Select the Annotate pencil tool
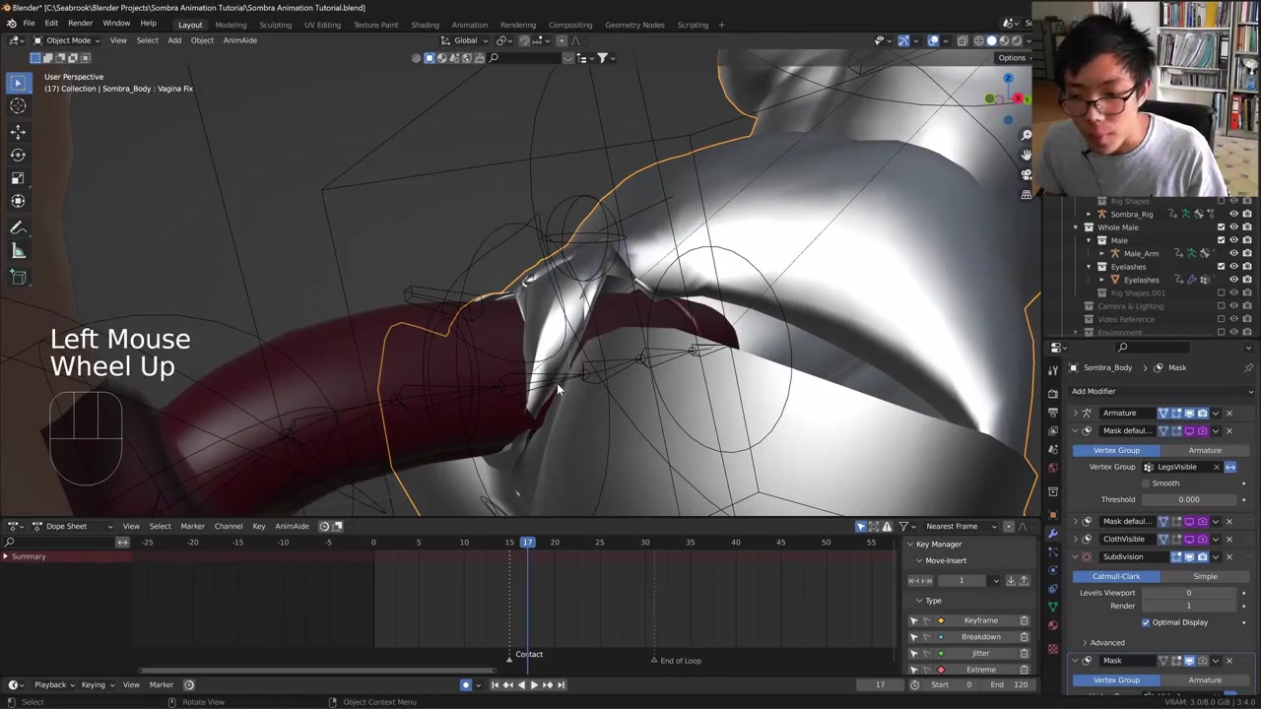This screenshot has width=1261, height=709. (x=18, y=227)
